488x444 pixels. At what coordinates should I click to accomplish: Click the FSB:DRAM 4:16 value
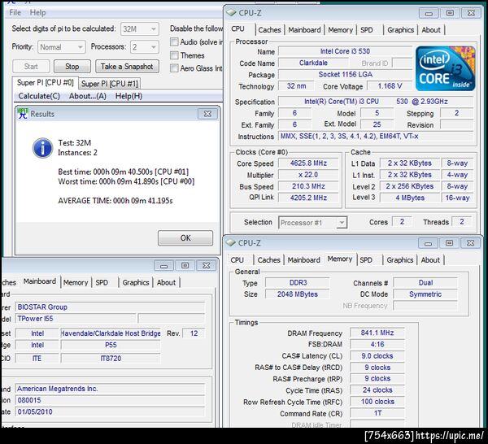click(x=377, y=344)
